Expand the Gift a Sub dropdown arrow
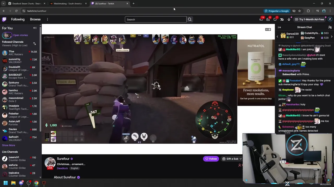The height and width of the screenshot is (187, 334). pos(240,159)
